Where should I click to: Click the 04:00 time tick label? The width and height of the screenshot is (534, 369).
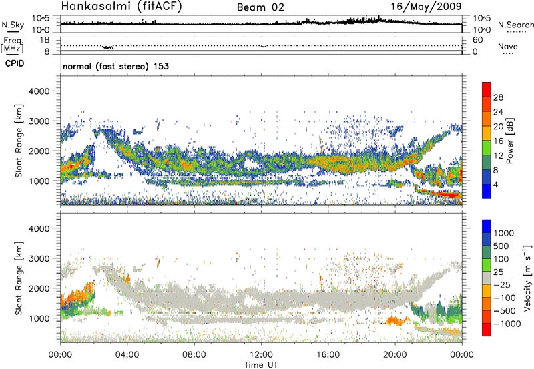click(127, 355)
